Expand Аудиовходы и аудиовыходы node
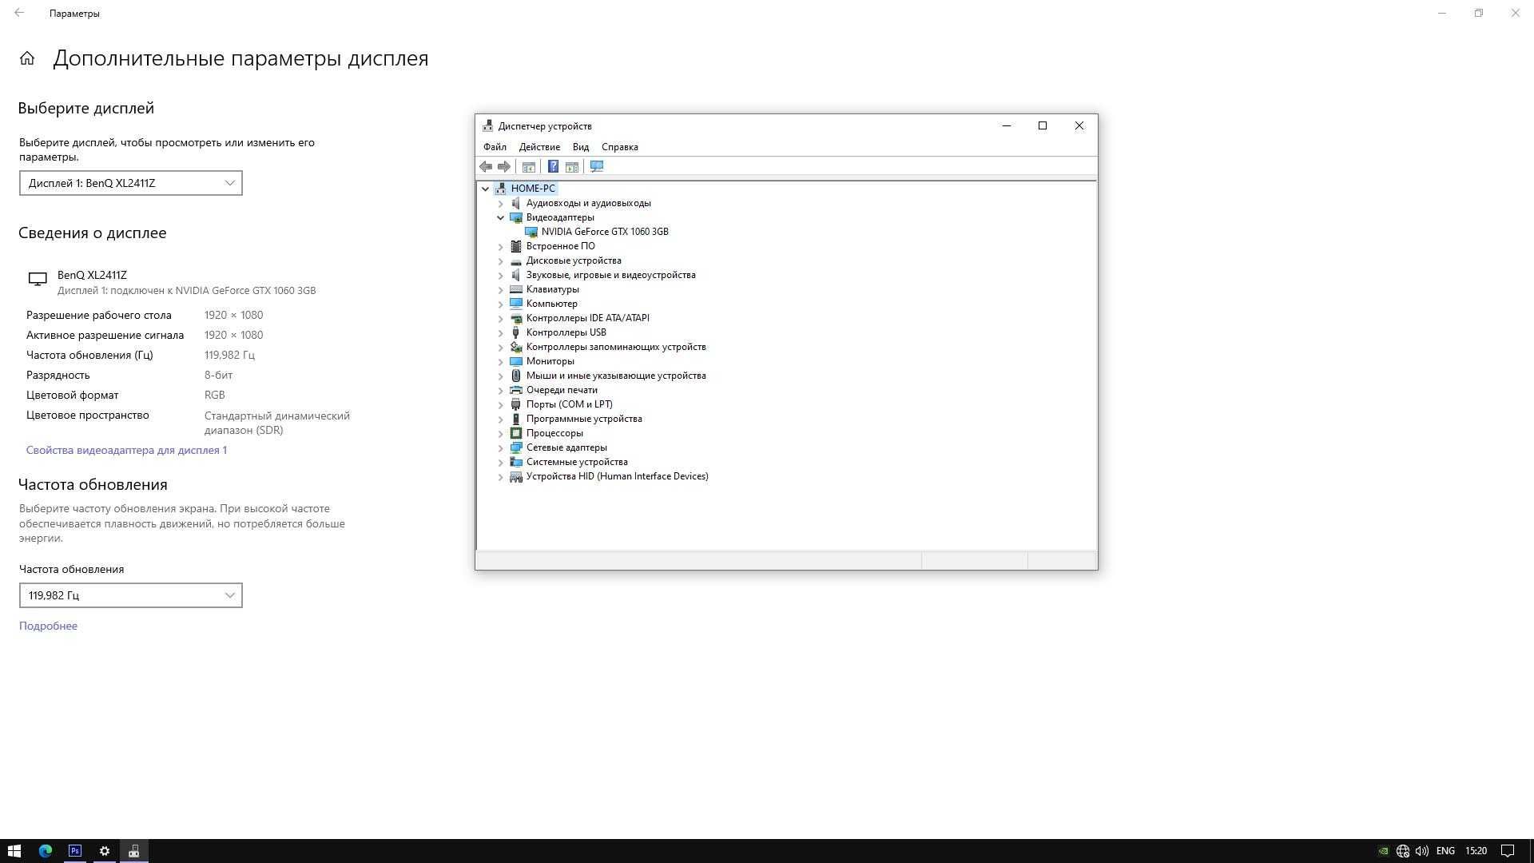This screenshot has width=1534, height=863. point(501,203)
